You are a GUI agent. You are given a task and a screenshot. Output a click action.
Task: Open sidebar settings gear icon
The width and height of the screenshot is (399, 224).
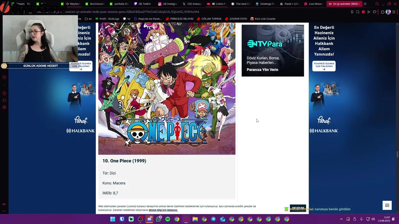4,107
